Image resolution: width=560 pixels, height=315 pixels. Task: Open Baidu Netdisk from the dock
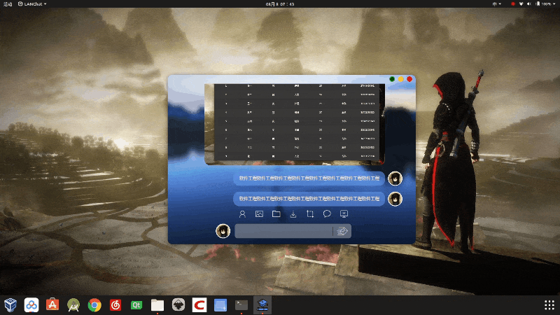(31, 305)
